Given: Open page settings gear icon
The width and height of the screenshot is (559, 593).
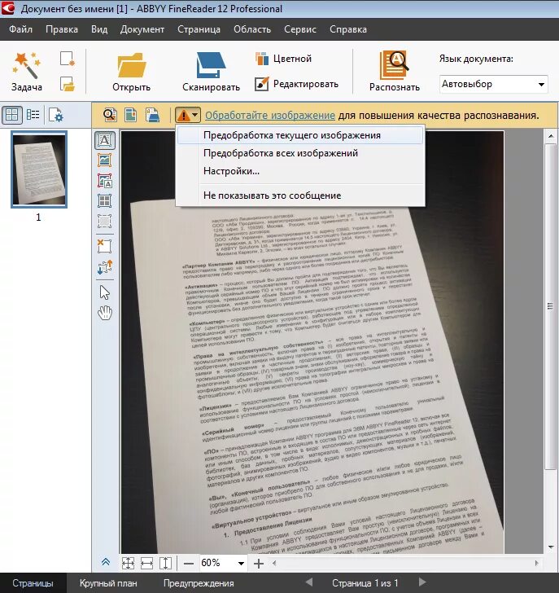Looking at the screenshot, I should click(x=56, y=115).
